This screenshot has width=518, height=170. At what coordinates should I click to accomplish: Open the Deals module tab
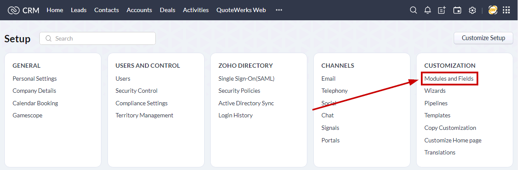pyautogui.click(x=167, y=10)
